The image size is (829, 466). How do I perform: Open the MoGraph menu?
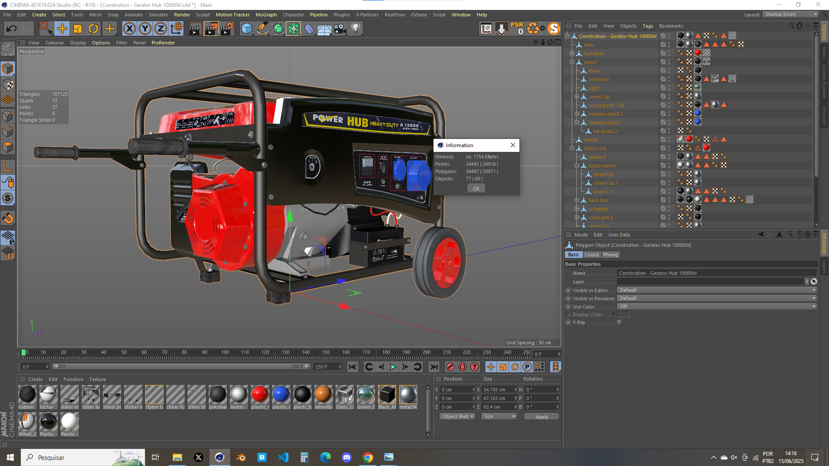[266, 15]
